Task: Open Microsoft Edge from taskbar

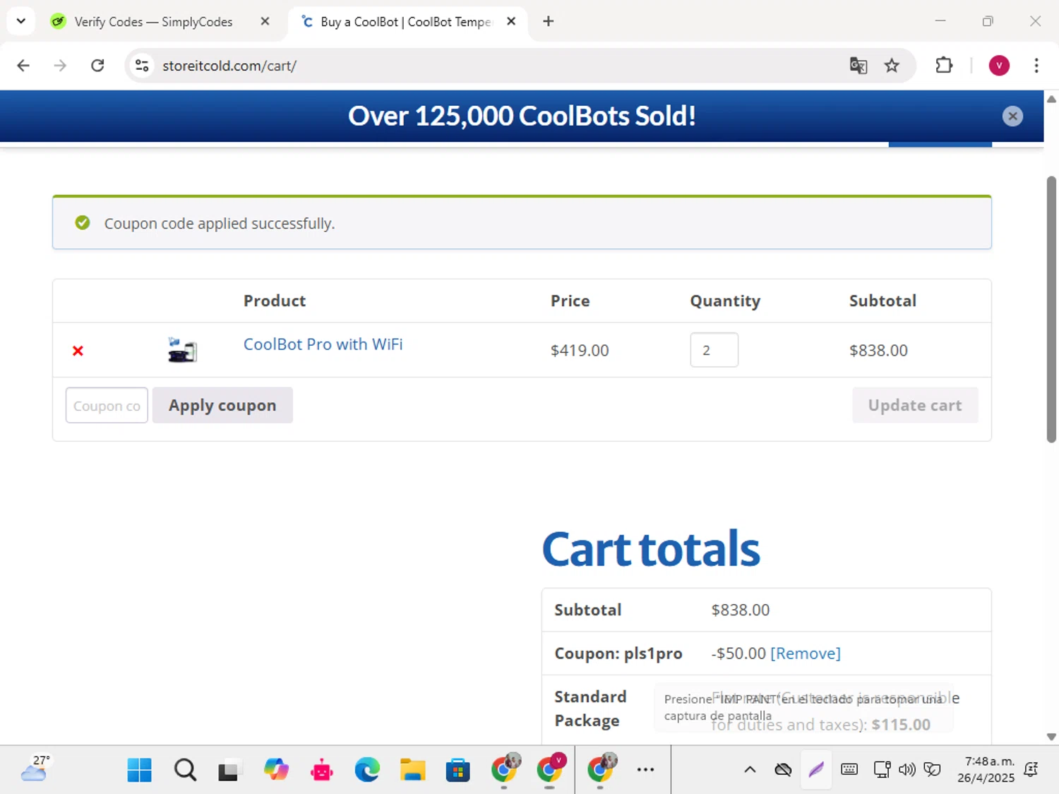Action: 367,770
